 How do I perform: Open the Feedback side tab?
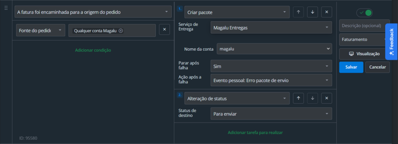[392, 42]
